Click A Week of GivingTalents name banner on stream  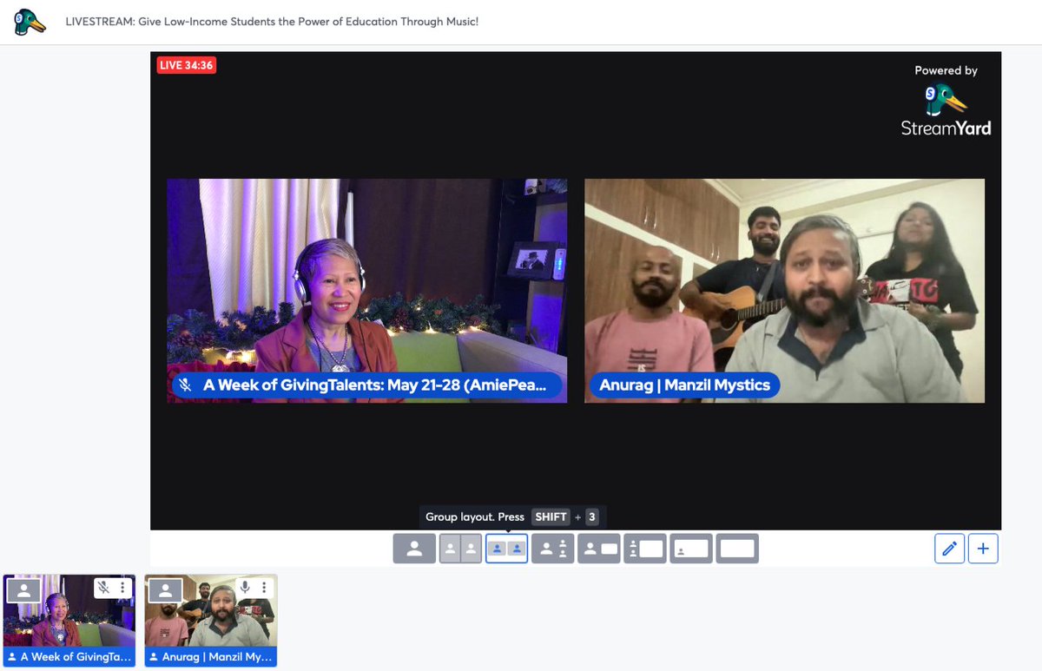(x=367, y=385)
